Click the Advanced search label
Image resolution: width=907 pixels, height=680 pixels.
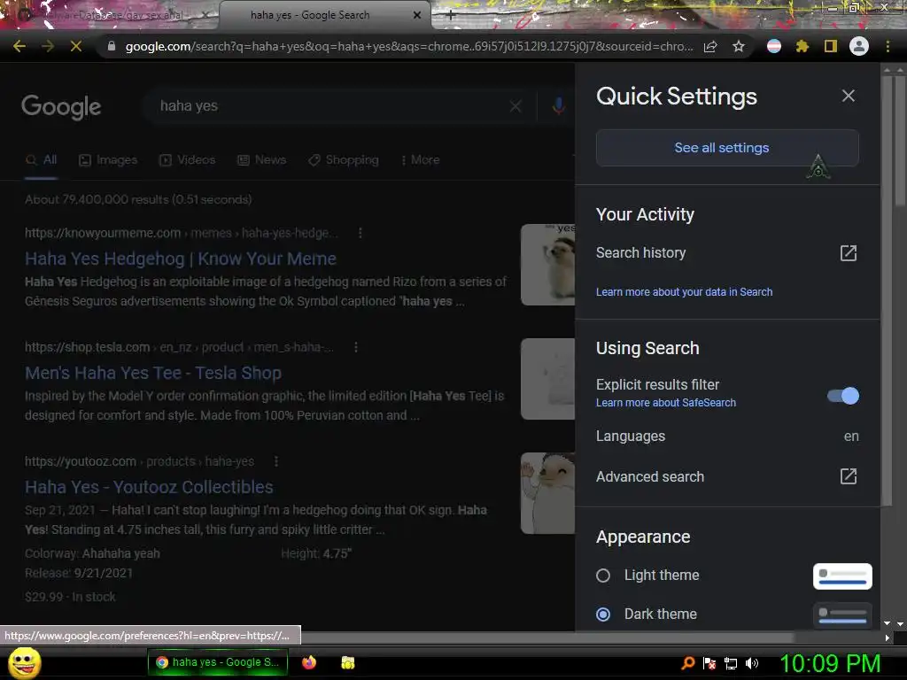pyautogui.click(x=650, y=476)
